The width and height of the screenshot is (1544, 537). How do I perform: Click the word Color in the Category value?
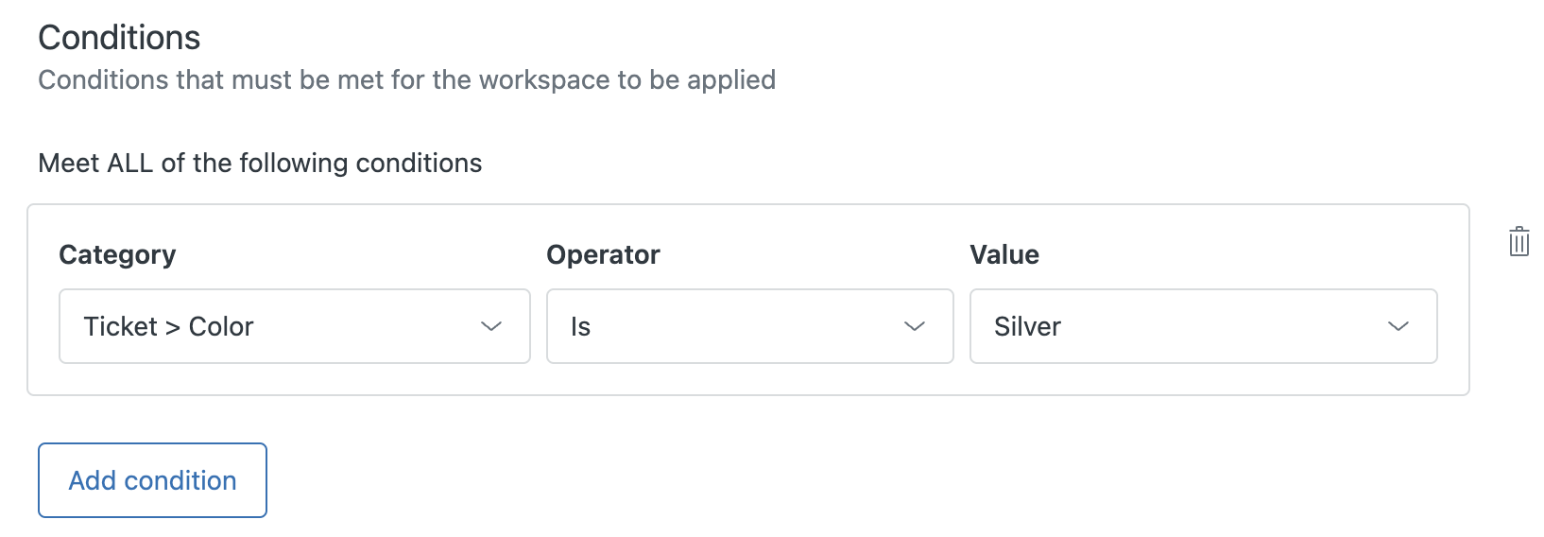coord(221,326)
